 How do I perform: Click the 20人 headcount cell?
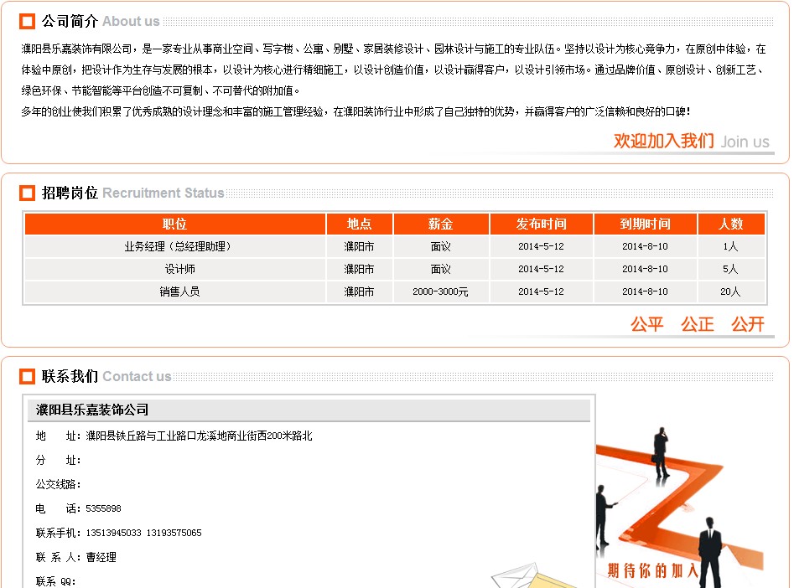pos(730,291)
